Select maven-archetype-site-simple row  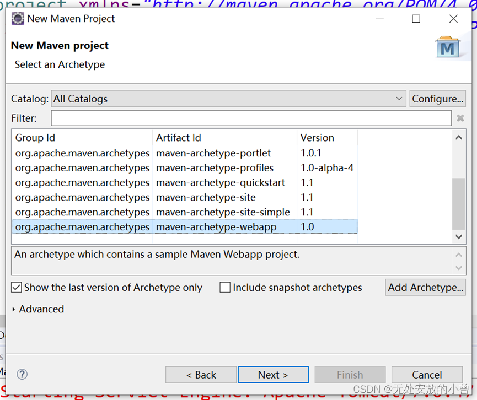(x=185, y=212)
